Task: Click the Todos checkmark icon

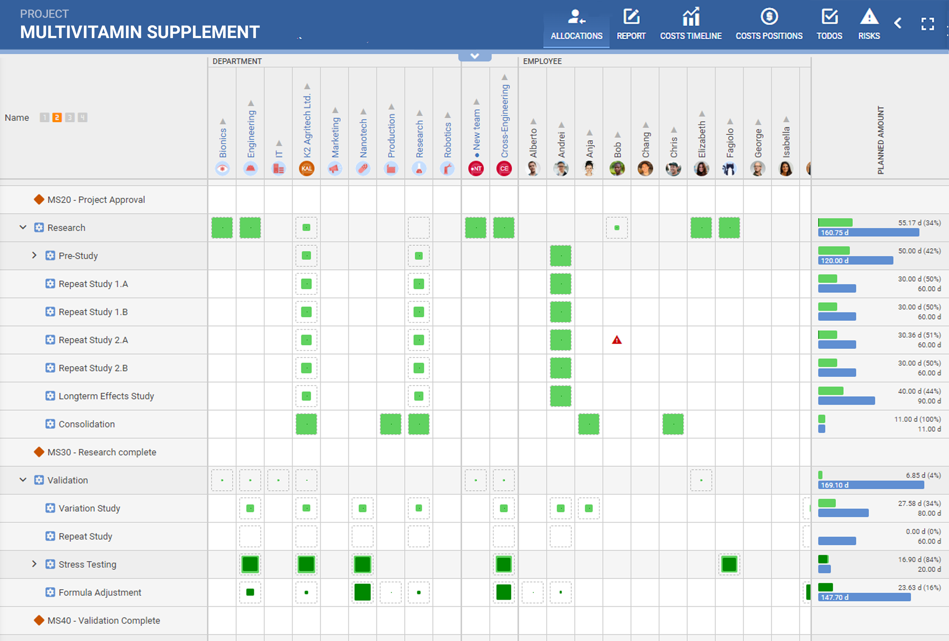Action: (x=829, y=17)
